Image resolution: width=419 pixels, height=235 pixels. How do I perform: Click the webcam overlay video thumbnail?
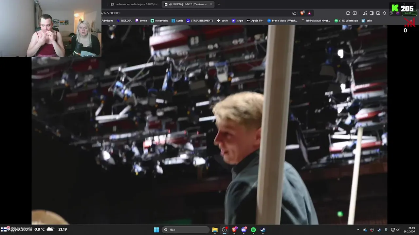click(51, 28)
